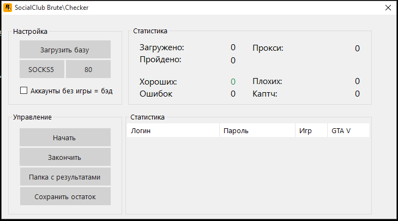This screenshot has height=221, width=398.
Task: Click the GTA V column header
Action: coord(348,131)
